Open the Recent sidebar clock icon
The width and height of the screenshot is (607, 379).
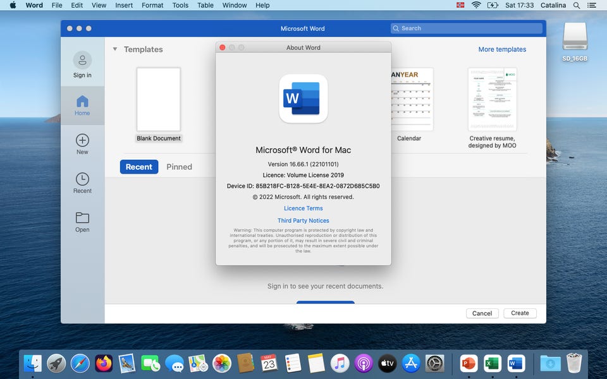pyautogui.click(x=82, y=179)
